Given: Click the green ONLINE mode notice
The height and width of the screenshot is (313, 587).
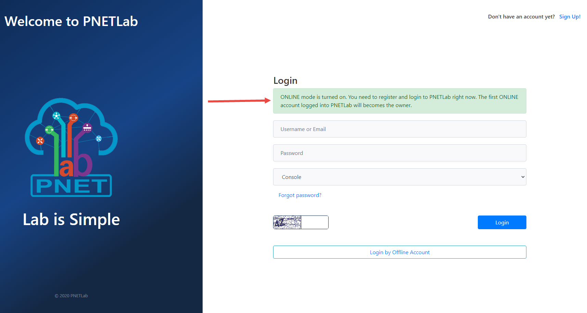Looking at the screenshot, I should pyautogui.click(x=399, y=101).
